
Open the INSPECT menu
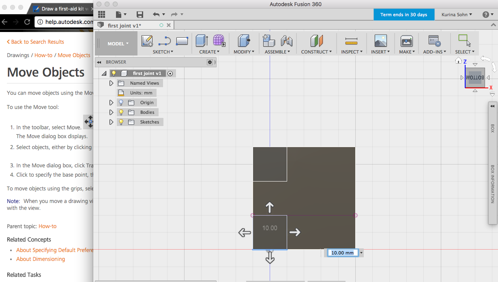click(352, 52)
